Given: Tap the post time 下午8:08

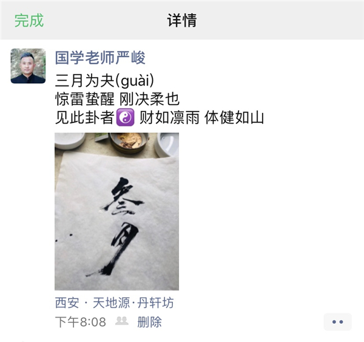Looking at the screenshot, I should pos(81,322).
